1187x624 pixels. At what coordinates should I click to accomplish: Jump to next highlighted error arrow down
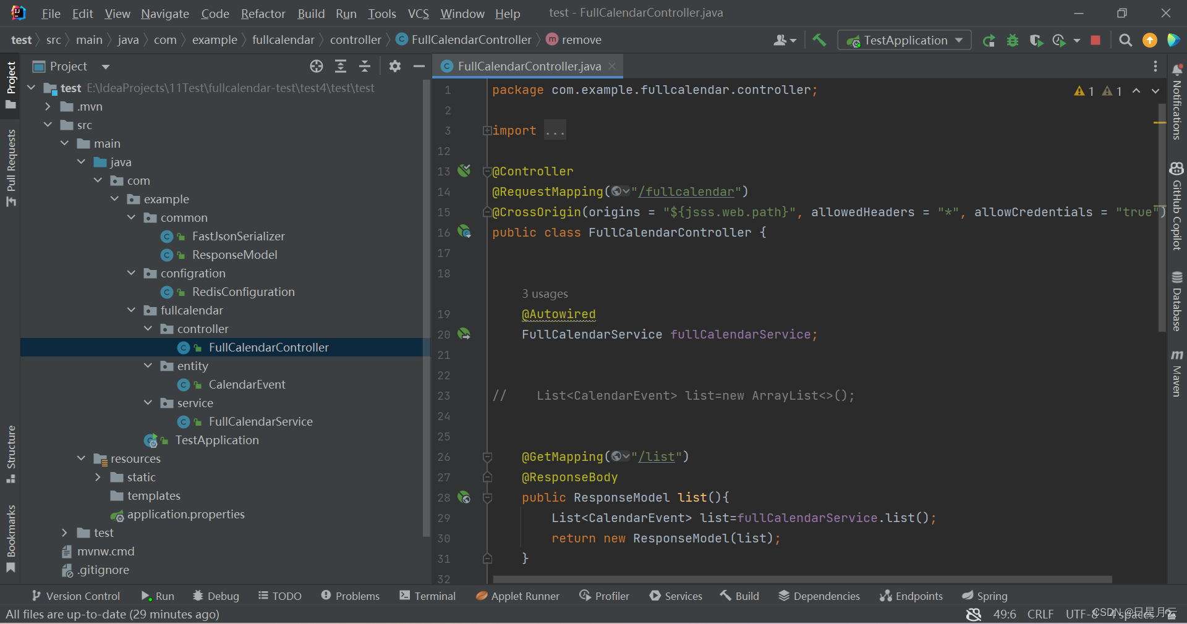coord(1155,91)
